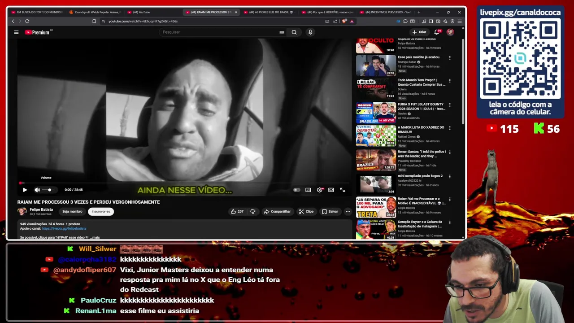
Task: Click Inscrever-se subscribe button
Action: pos(101,212)
